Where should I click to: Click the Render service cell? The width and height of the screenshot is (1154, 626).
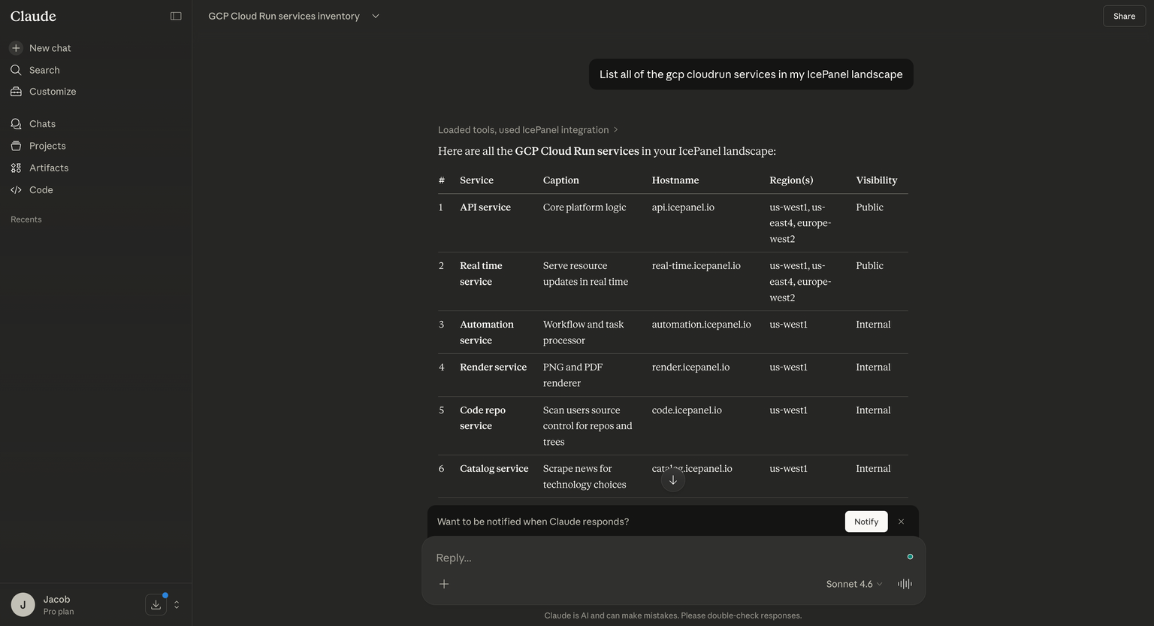click(493, 367)
